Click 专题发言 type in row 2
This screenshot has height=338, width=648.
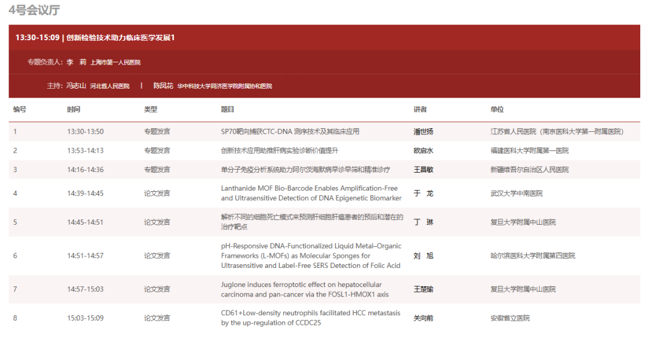[157, 150]
